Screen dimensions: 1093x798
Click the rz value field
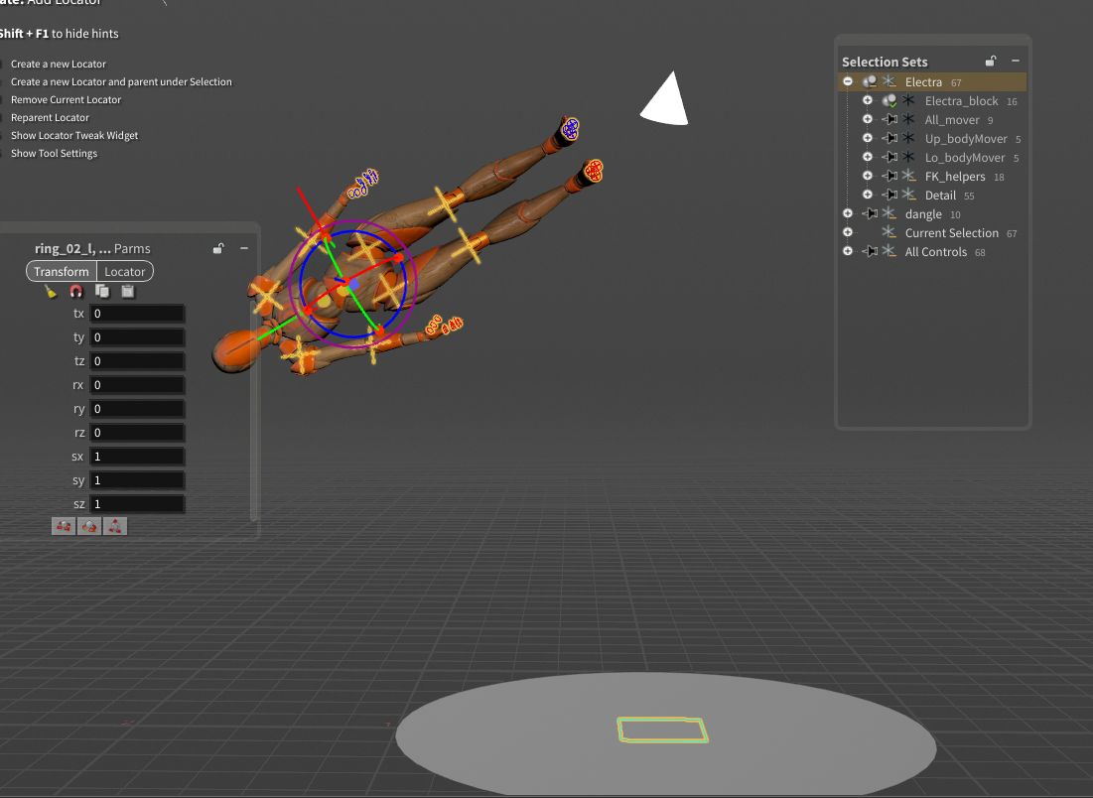[137, 433]
